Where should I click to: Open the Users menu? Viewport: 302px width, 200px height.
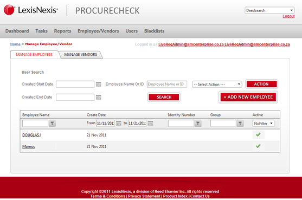pos(132,31)
